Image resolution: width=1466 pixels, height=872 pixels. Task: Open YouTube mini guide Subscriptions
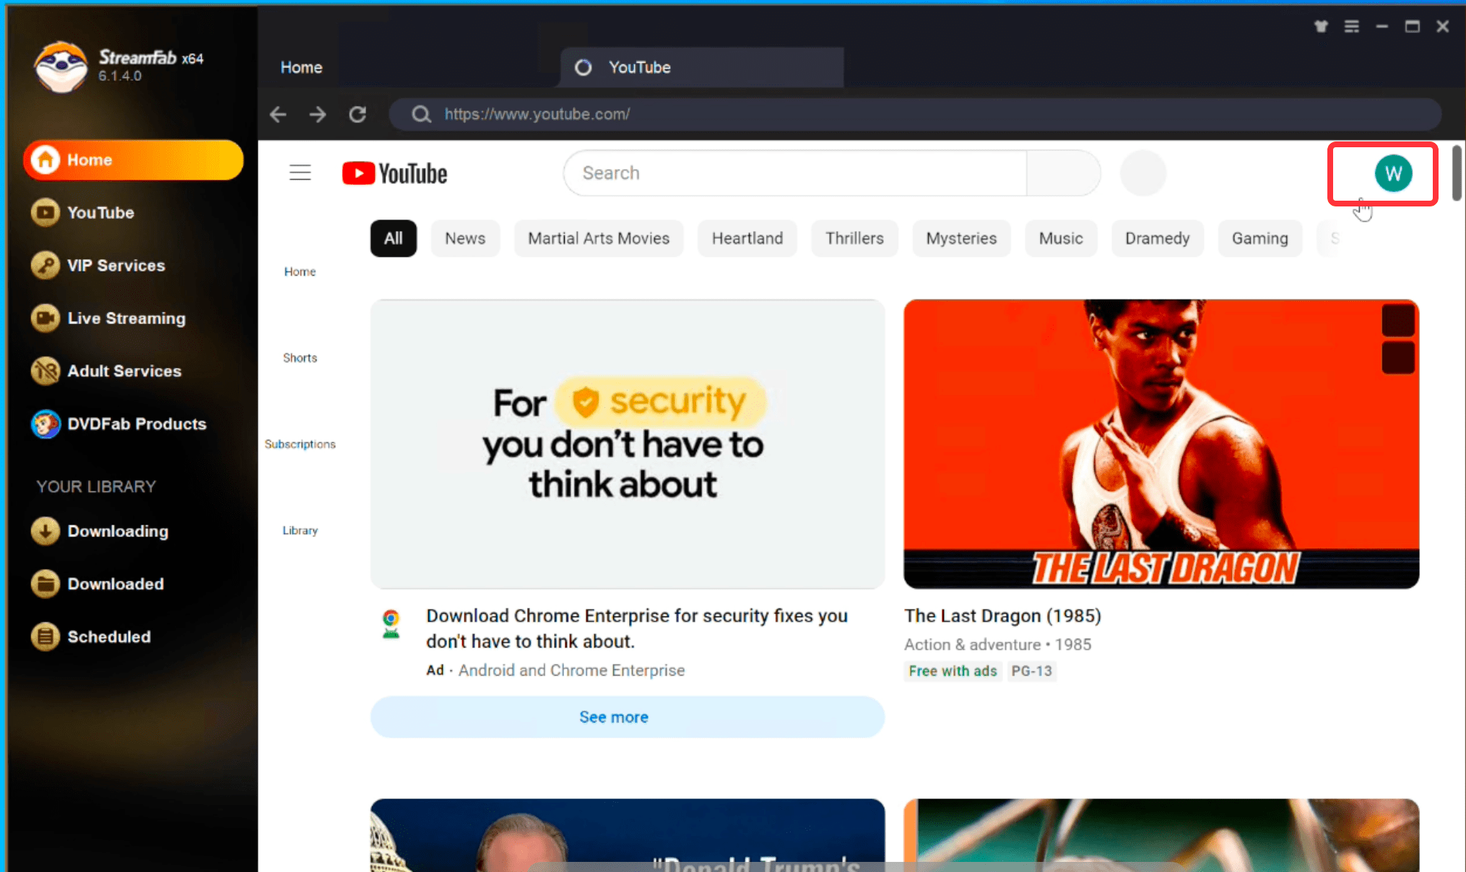point(300,444)
